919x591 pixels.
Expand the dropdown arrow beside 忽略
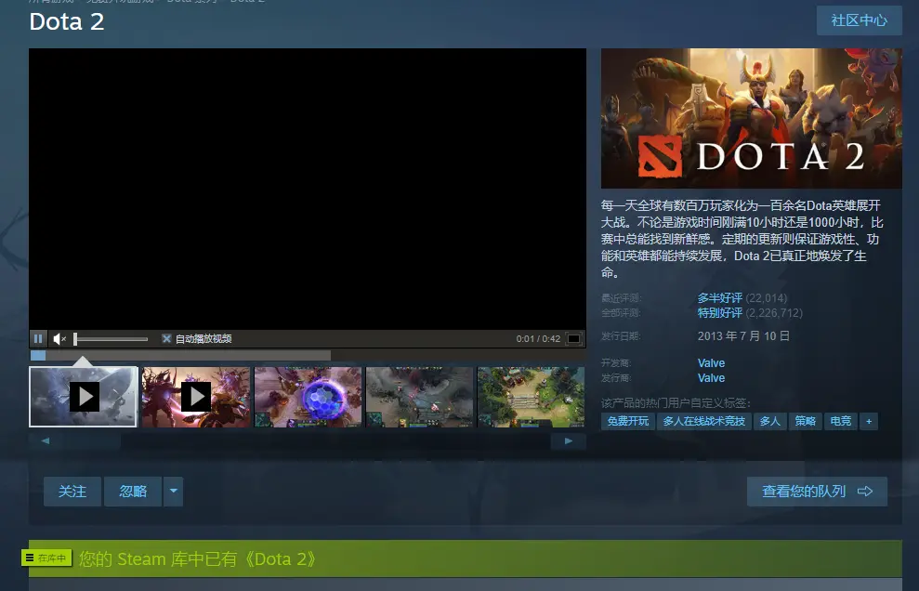pyautogui.click(x=173, y=492)
